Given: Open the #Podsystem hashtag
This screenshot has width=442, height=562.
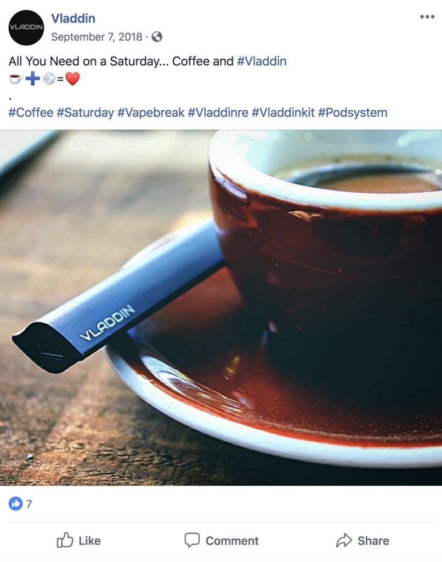Looking at the screenshot, I should [353, 113].
